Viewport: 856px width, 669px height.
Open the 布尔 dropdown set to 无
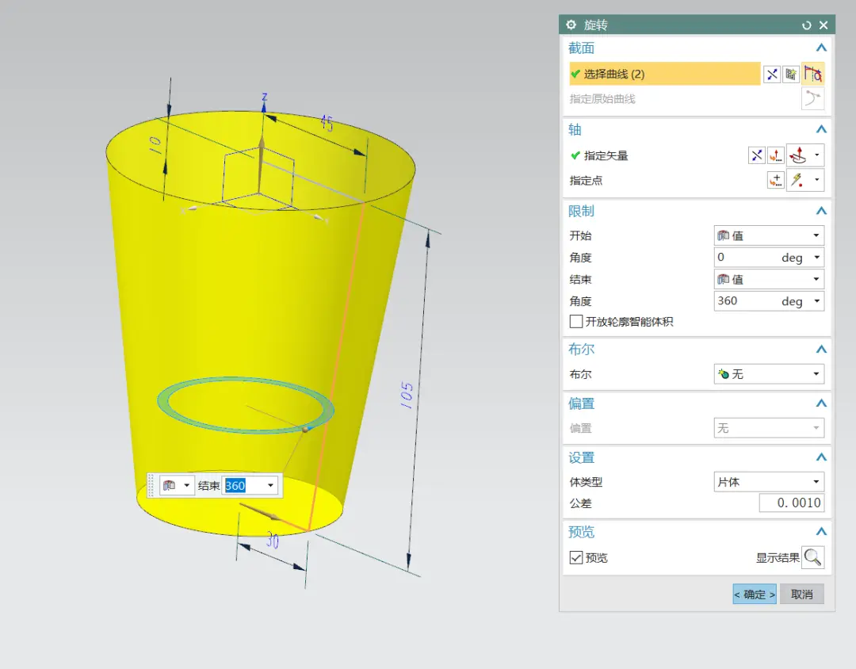pyautogui.click(x=769, y=374)
